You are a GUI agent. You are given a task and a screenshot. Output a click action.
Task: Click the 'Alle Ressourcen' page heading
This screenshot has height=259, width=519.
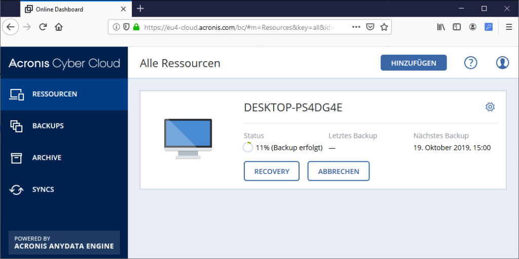pos(180,63)
